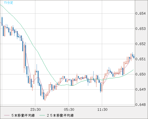Click the green 25-period moving average legend line
The image size is (148, 119).
42,115
